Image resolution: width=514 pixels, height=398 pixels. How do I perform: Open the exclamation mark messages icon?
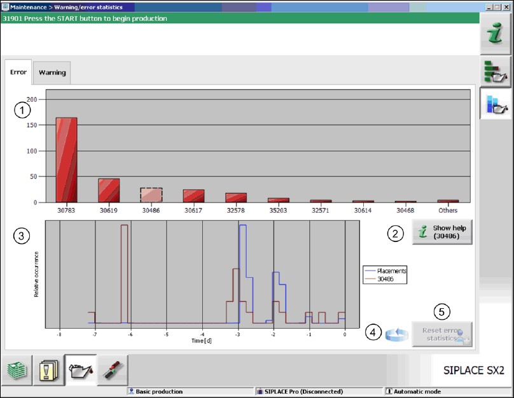coord(48,369)
